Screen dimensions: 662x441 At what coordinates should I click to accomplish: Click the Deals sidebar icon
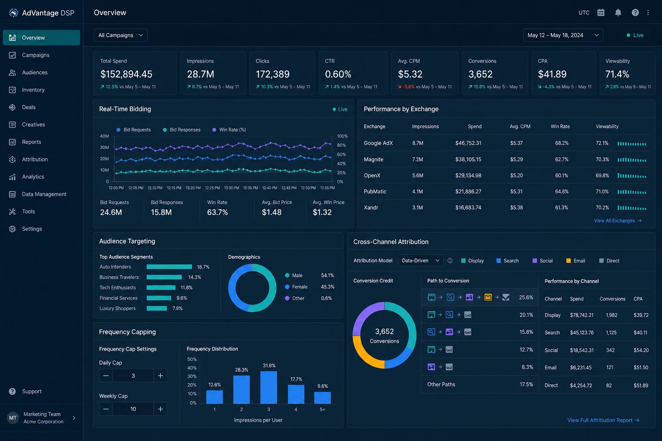pos(12,107)
